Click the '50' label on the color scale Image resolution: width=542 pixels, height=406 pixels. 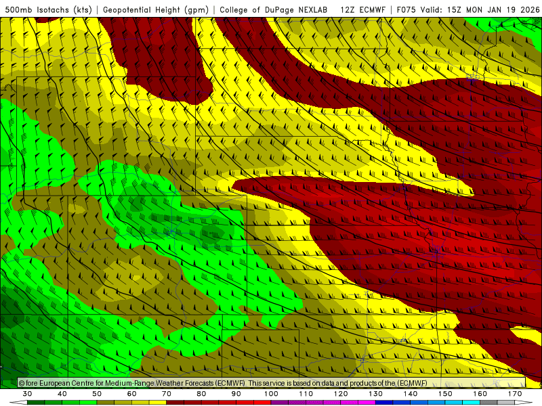pyautogui.click(x=97, y=394)
